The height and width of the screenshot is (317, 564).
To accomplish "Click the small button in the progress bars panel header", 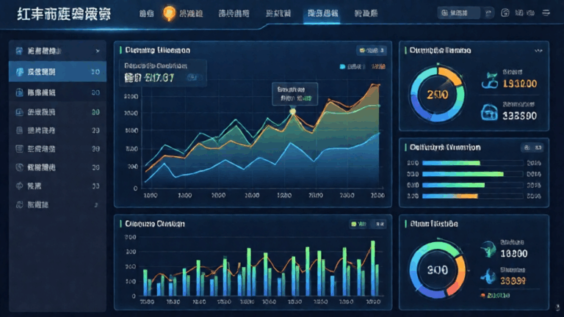I will (530, 147).
